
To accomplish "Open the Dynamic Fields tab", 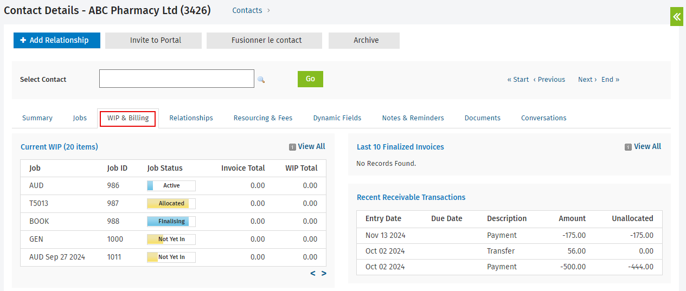I will [x=337, y=118].
